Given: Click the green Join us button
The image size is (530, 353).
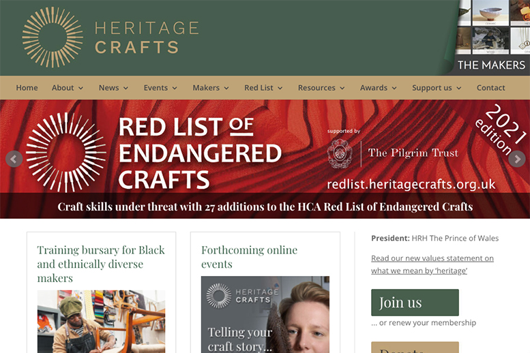Looking at the screenshot, I should [415, 303].
